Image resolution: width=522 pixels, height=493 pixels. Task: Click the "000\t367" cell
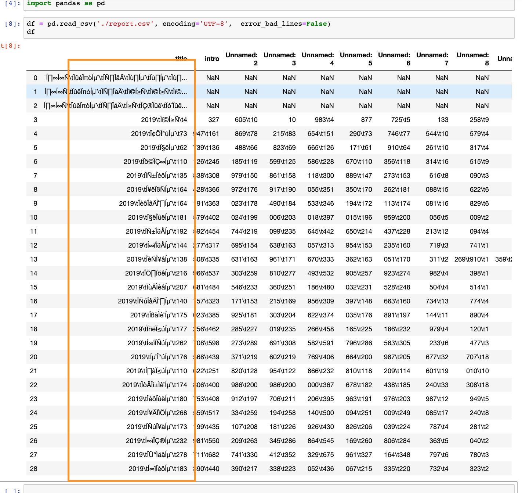[321, 385]
